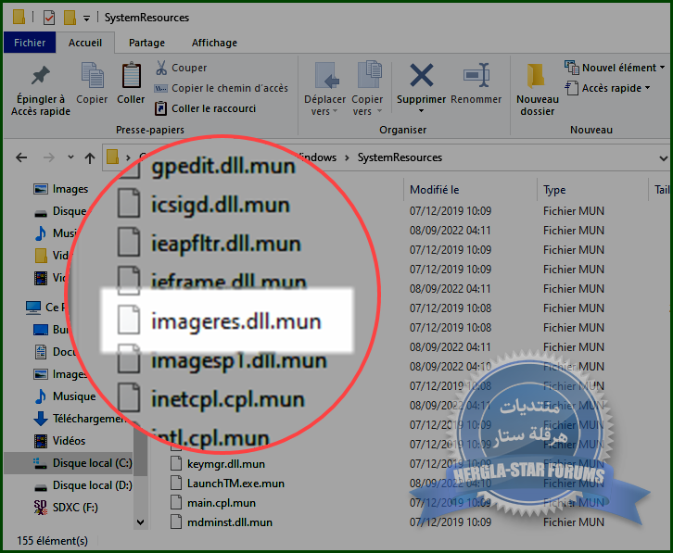This screenshot has height=553, width=673.
Task: Choose Coller le raccourci
Action: (205, 108)
